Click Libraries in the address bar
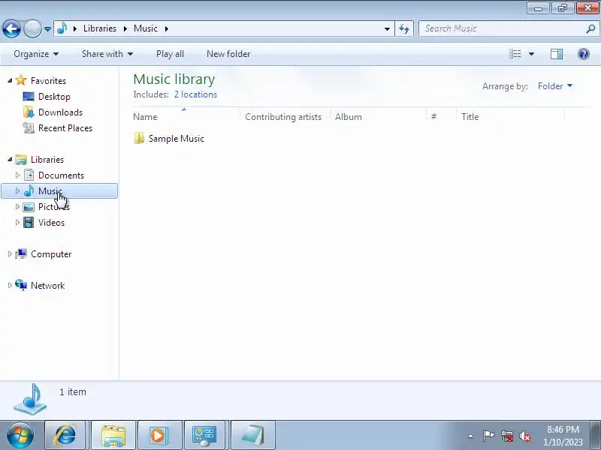 click(100, 28)
